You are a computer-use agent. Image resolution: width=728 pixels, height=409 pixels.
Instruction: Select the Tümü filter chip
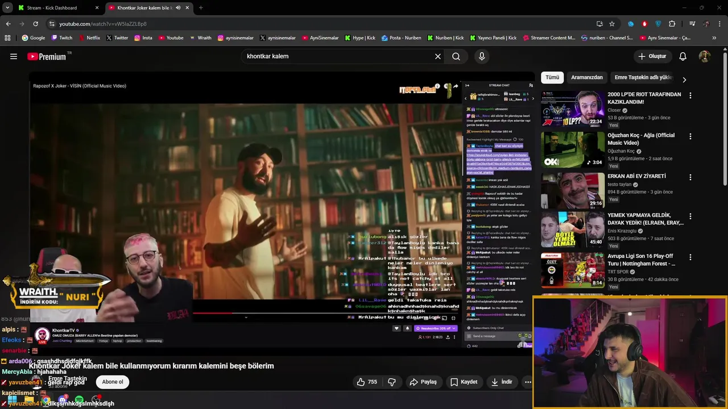pos(552,77)
